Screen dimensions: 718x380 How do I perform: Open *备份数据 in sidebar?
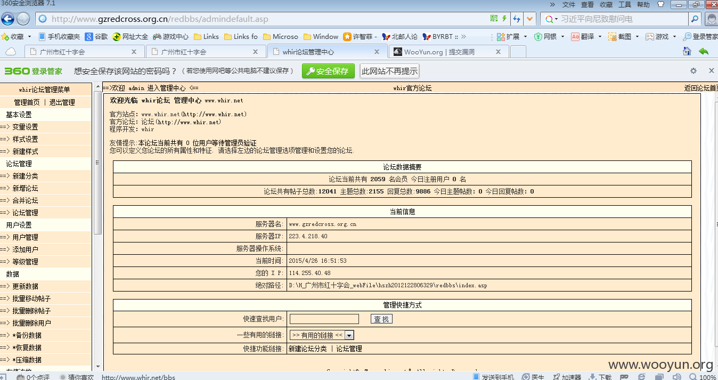tap(27, 335)
